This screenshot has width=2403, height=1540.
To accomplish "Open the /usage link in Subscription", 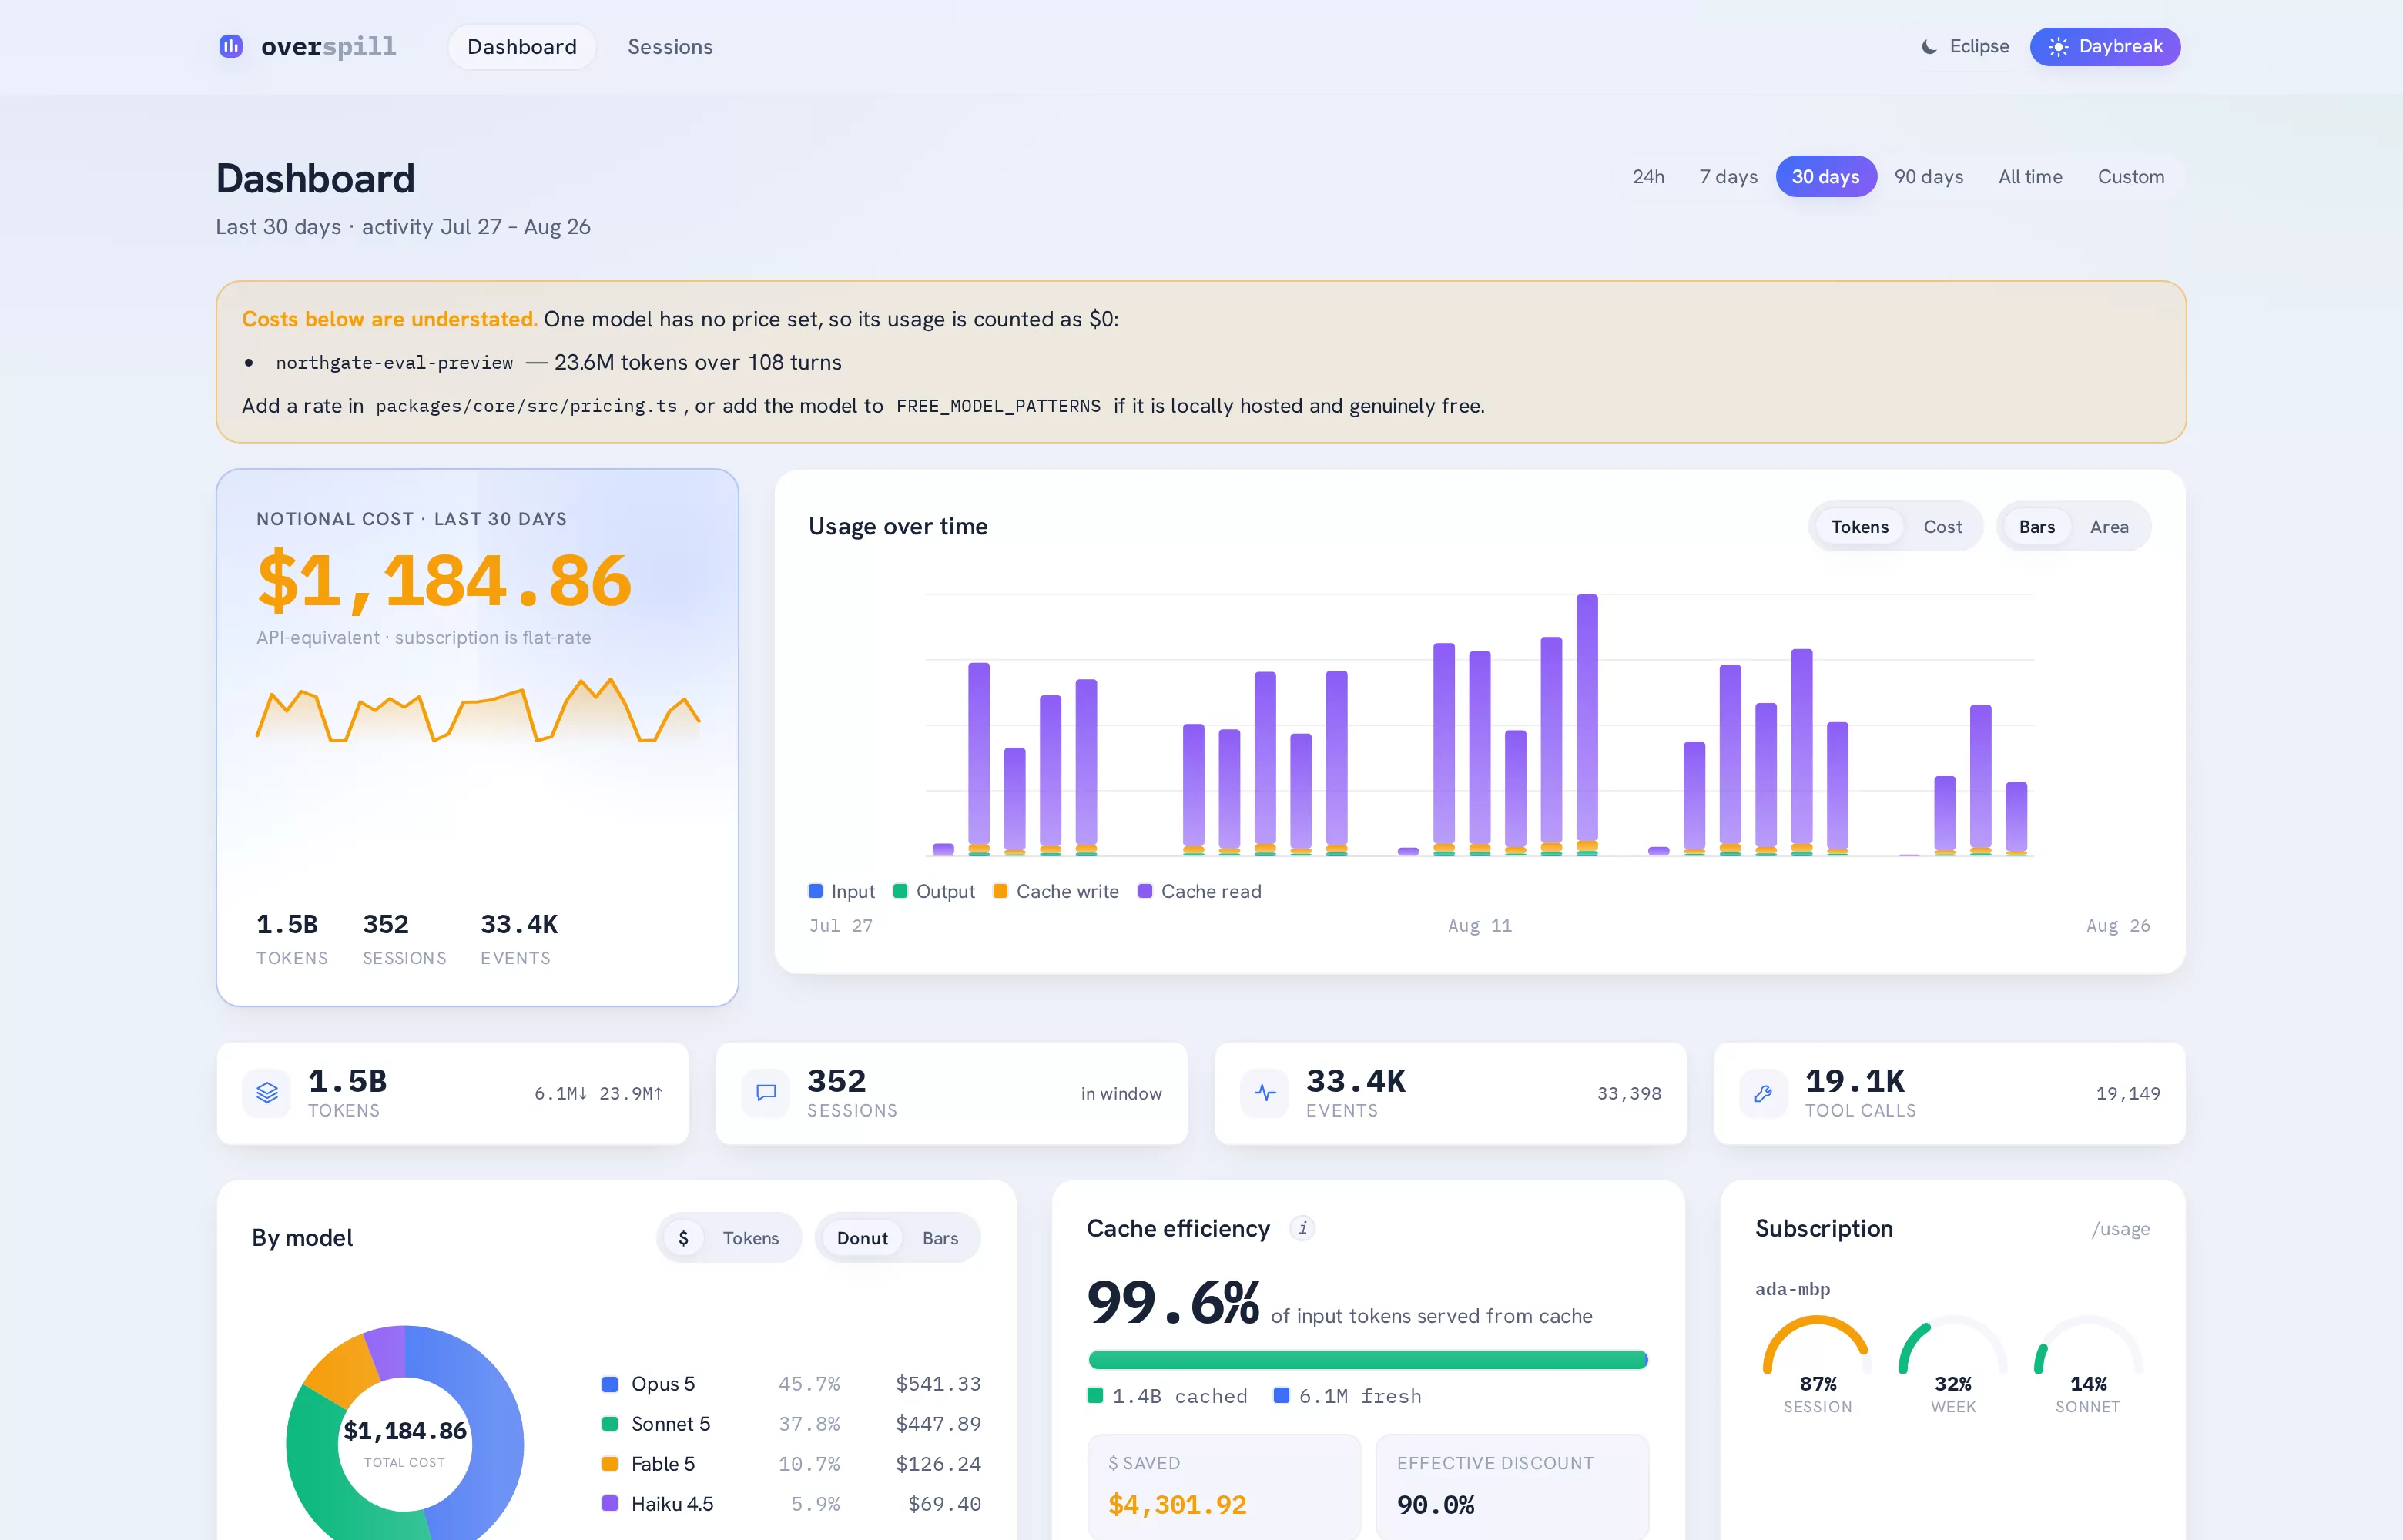I will pos(2120,1229).
